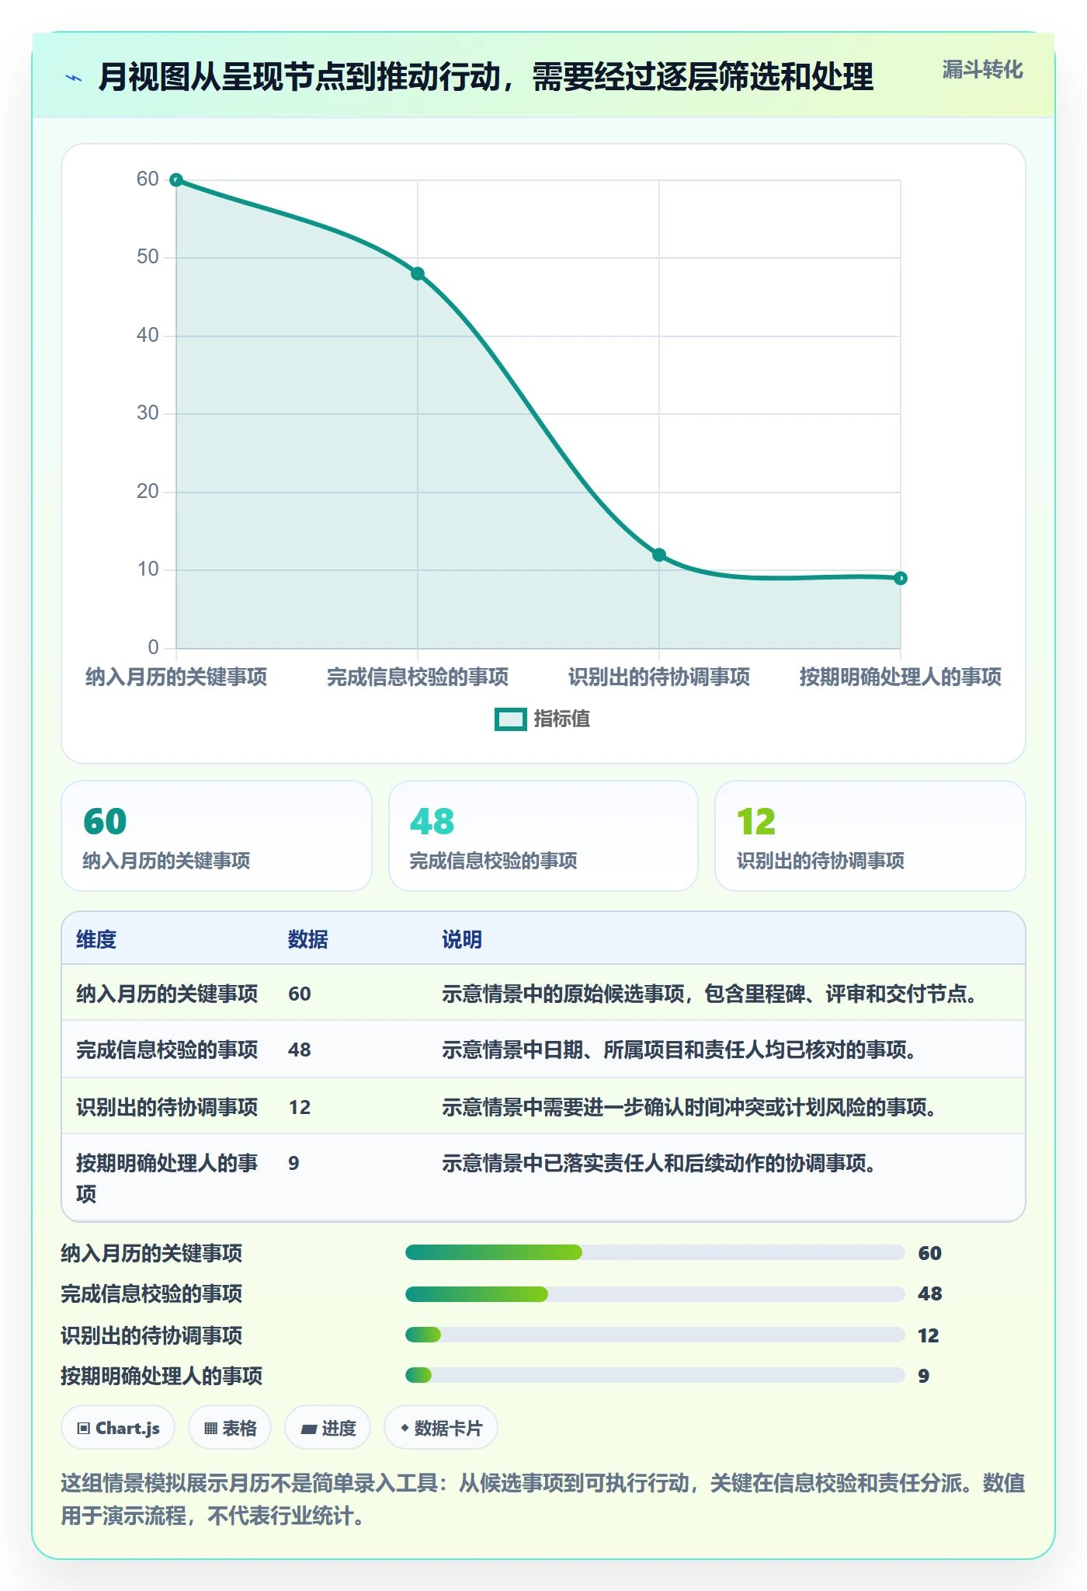Click the chart data point at 48

pyautogui.click(x=418, y=273)
